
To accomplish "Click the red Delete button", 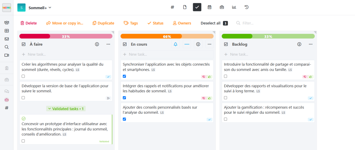I will pyautogui.click(x=28, y=23).
